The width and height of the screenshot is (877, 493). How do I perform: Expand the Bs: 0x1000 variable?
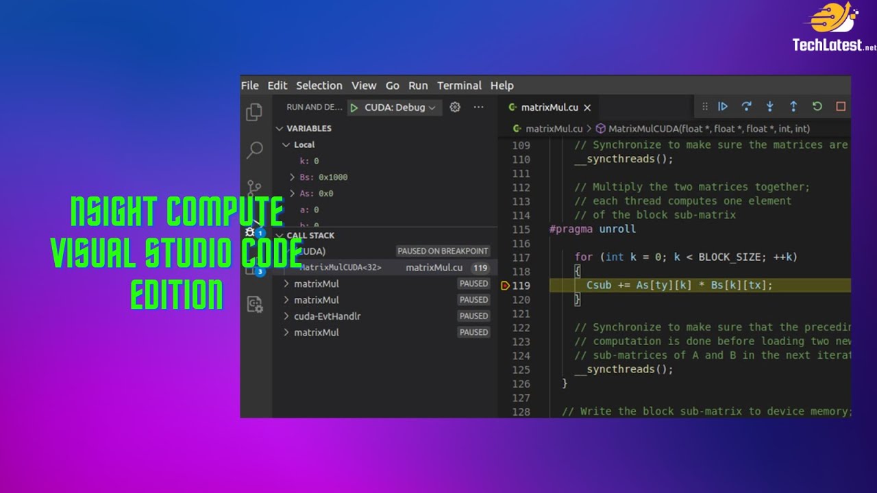(x=293, y=177)
